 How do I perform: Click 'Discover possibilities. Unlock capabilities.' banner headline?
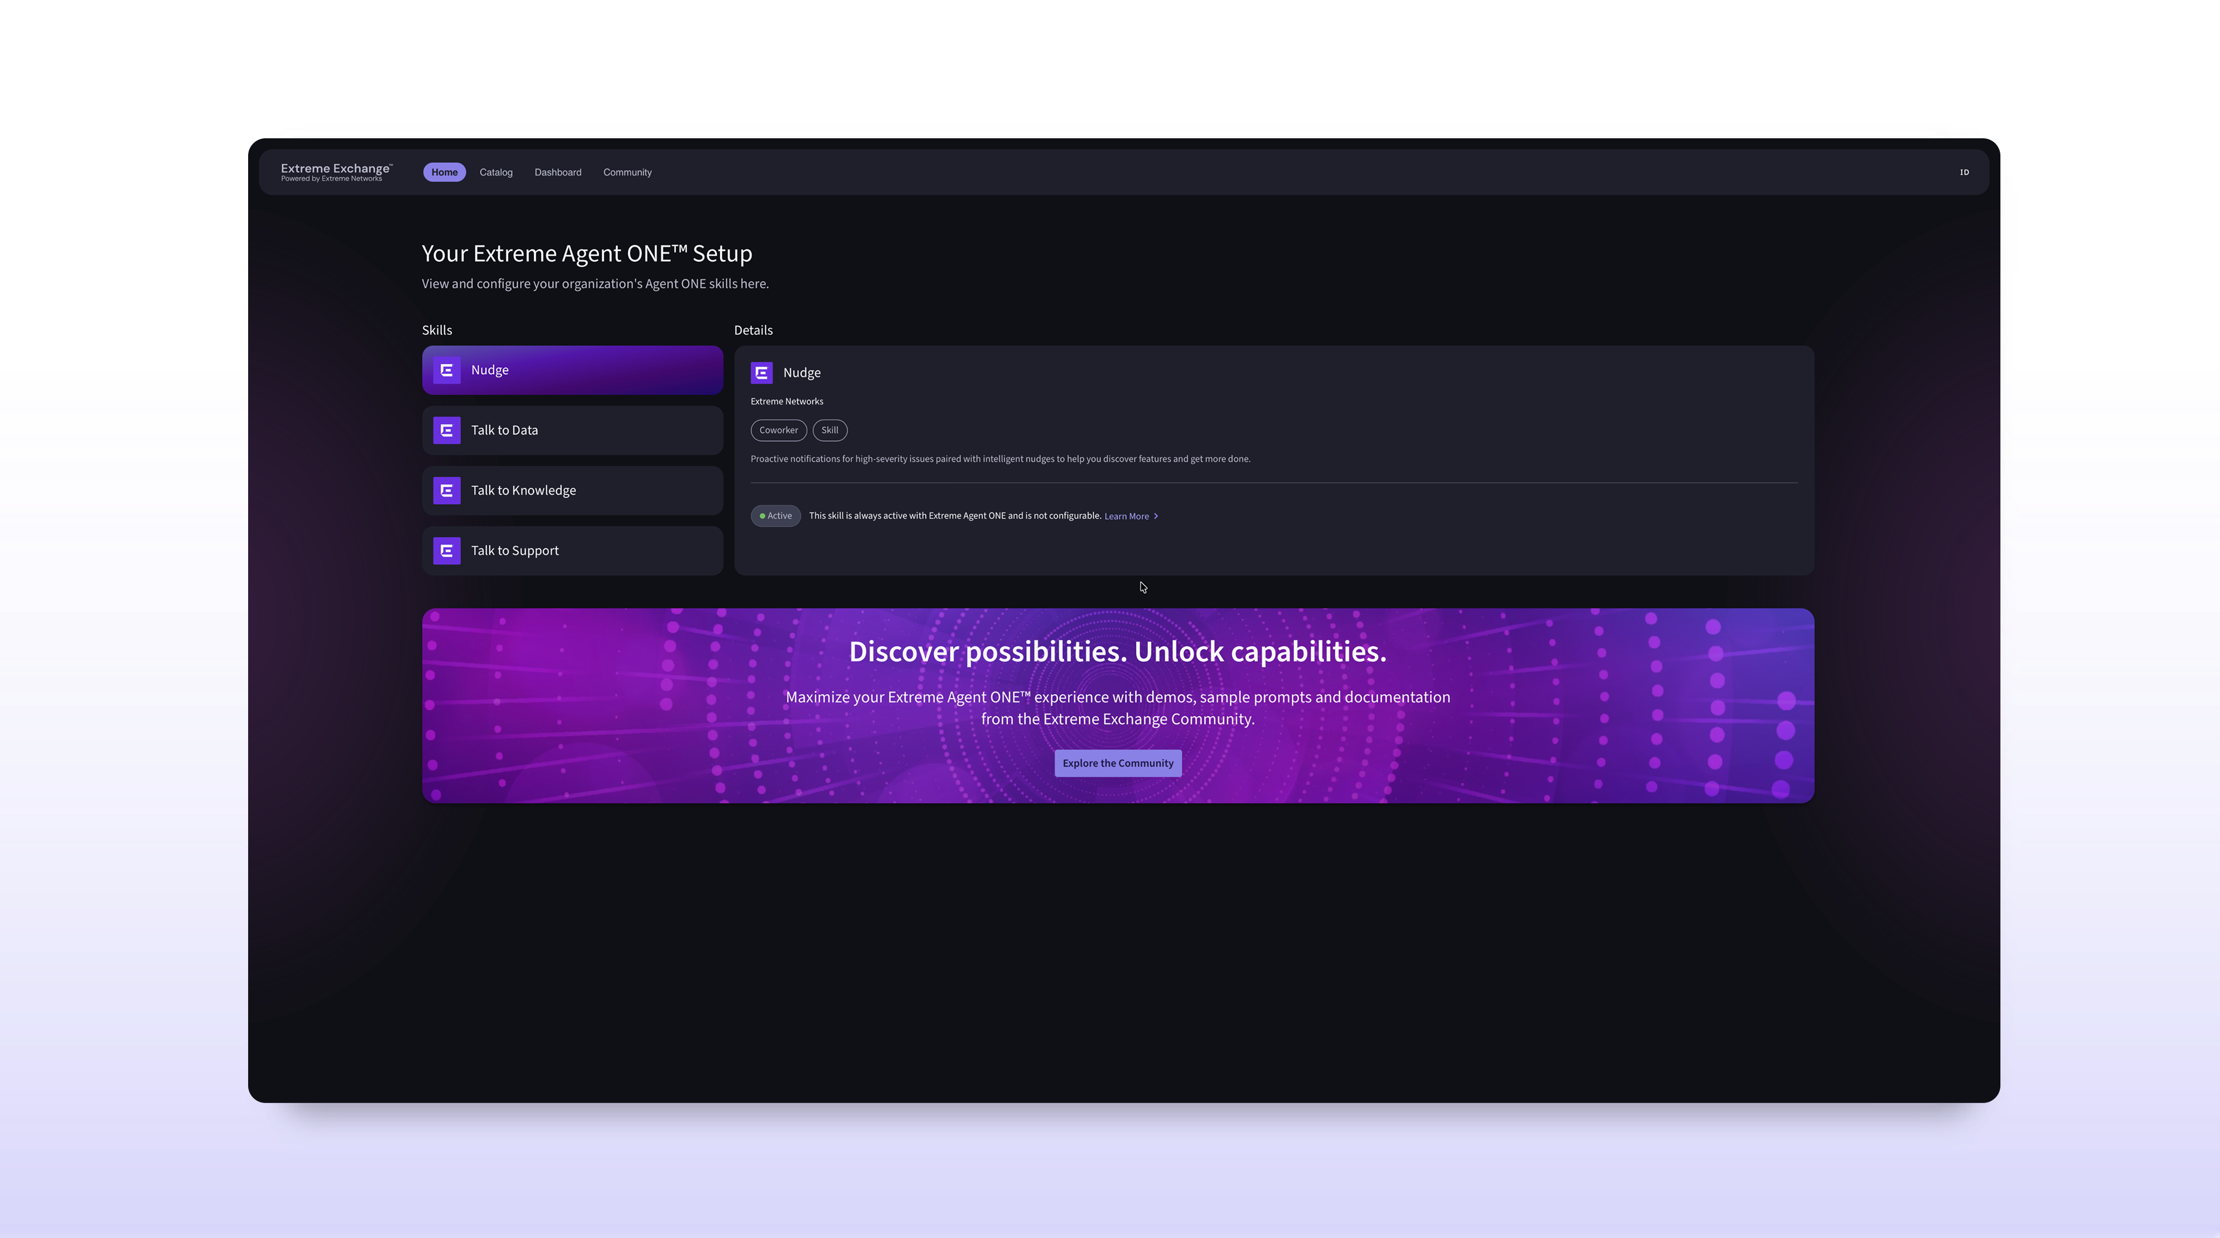click(1118, 651)
